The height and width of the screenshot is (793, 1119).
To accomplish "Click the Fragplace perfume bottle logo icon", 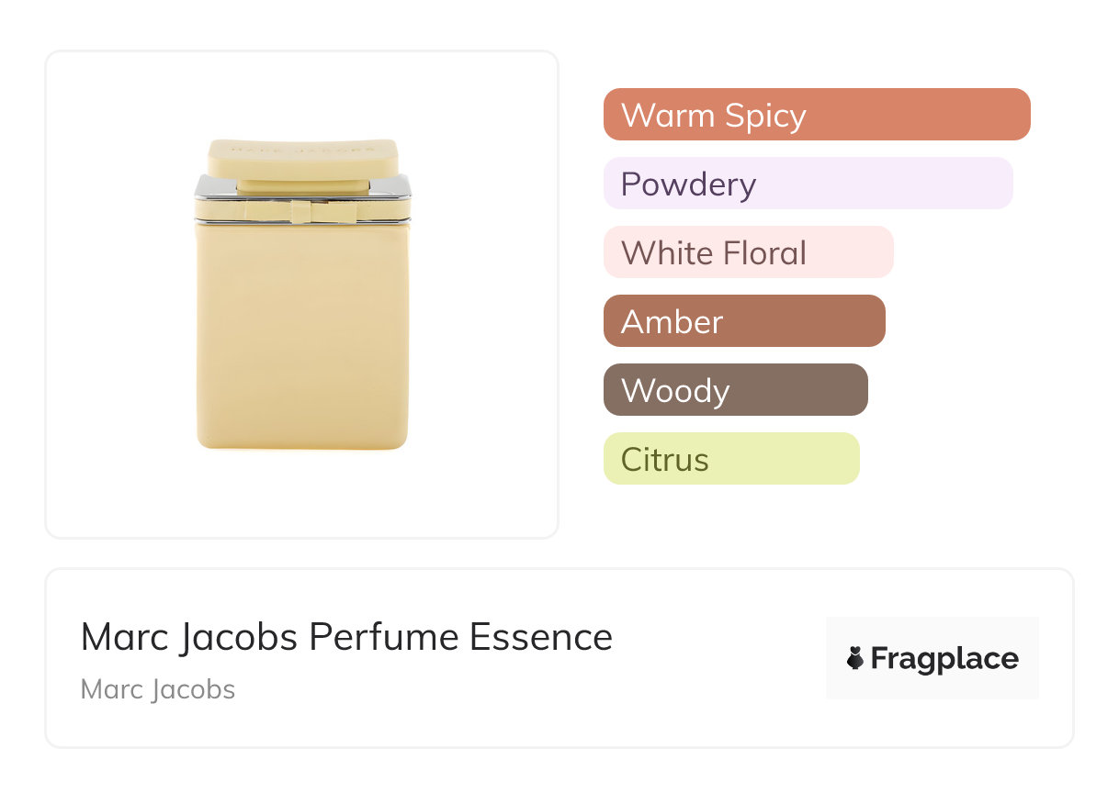I will [x=855, y=658].
